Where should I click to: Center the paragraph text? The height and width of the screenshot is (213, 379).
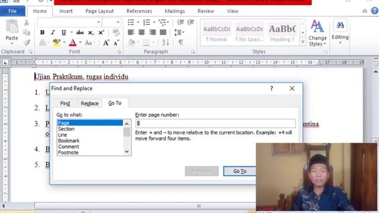click(x=142, y=33)
